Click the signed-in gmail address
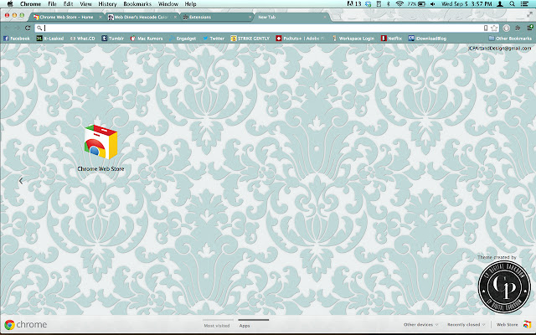The height and width of the screenshot is (335, 536). coord(499,49)
